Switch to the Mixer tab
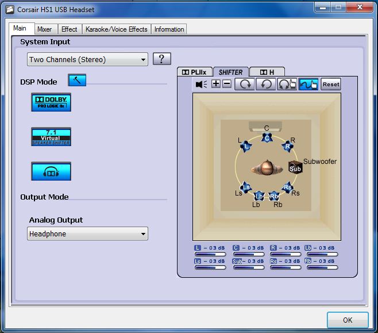The width and height of the screenshot is (378, 333). click(45, 29)
